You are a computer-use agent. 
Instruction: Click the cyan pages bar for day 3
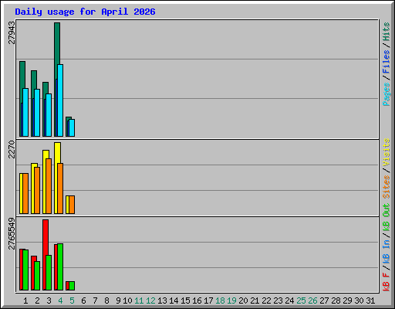coord(49,115)
